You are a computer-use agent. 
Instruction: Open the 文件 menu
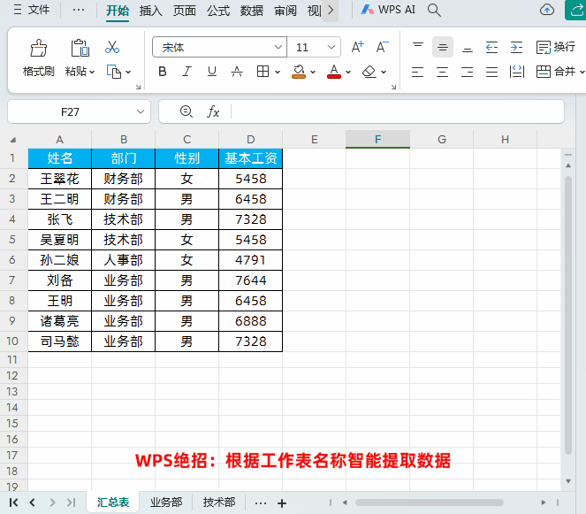[32, 11]
